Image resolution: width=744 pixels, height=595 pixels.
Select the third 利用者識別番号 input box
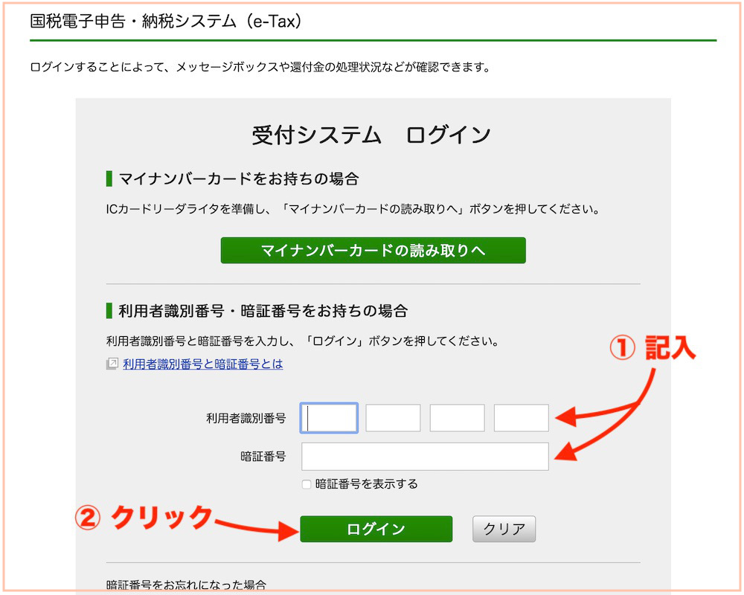457,418
